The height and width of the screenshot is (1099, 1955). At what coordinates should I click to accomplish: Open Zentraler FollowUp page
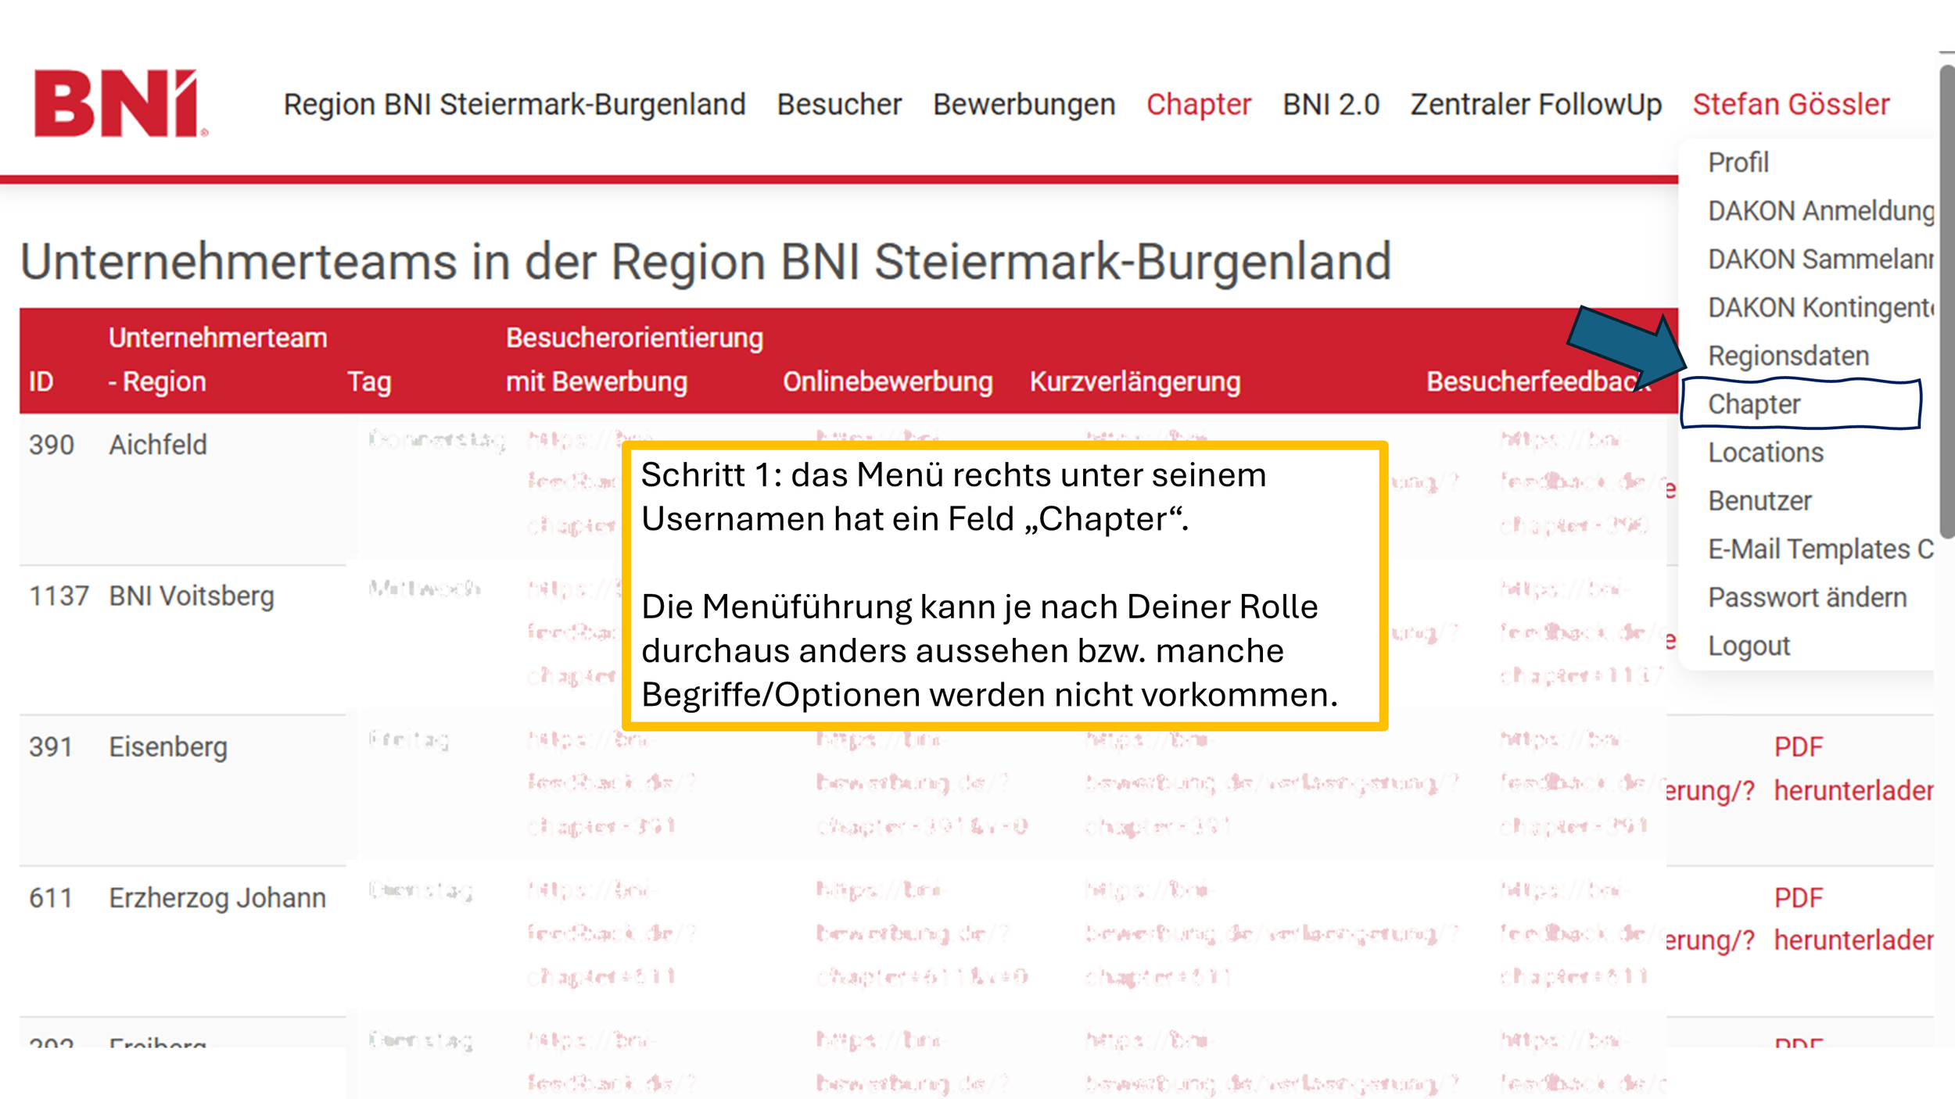click(x=1535, y=104)
